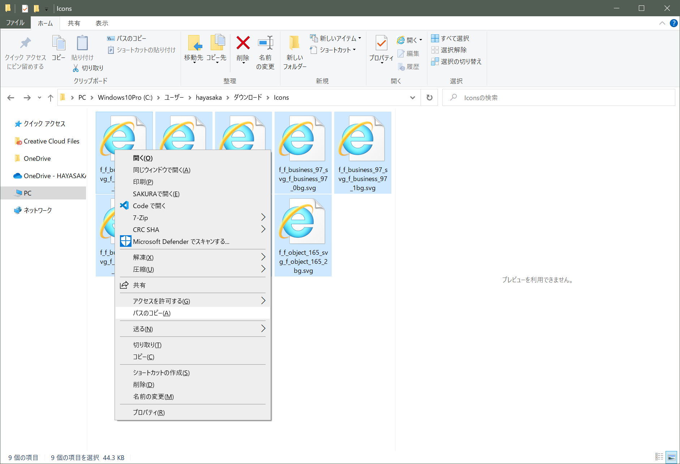Select クイック アクセス in navigation pane

(40, 124)
